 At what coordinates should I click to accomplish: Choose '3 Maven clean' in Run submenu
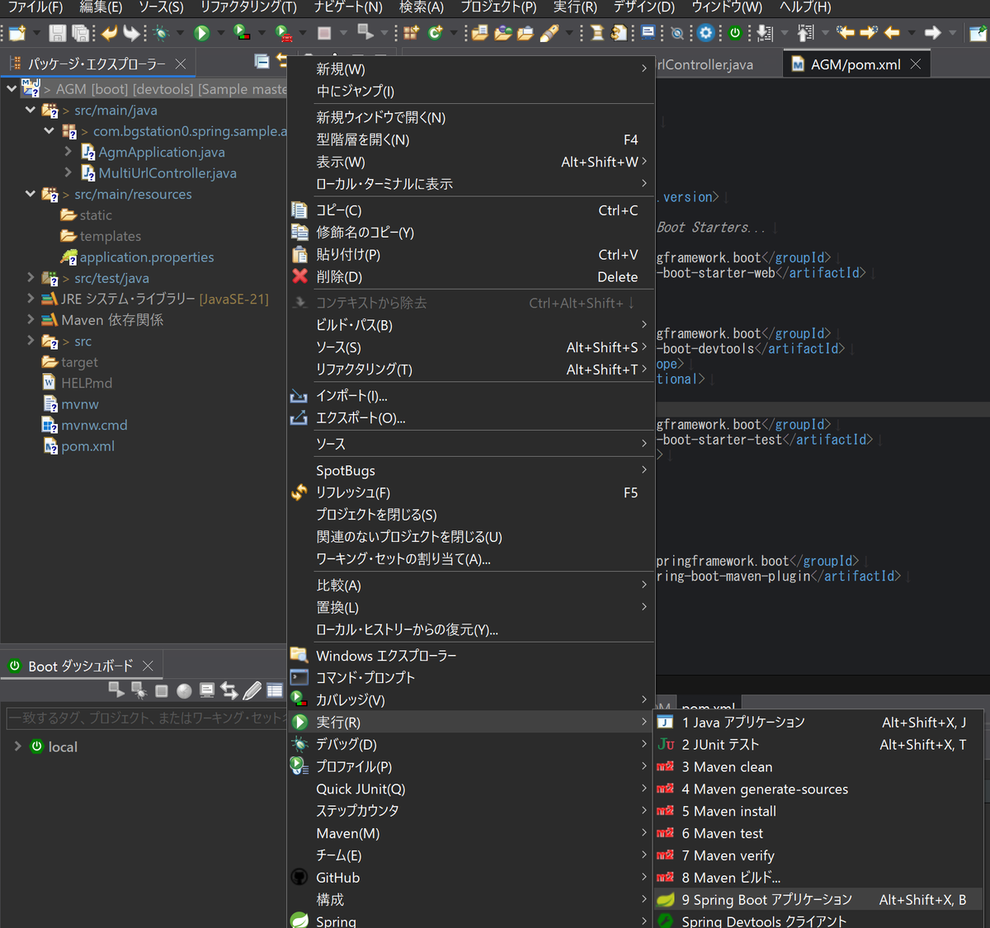tap(818, 766)
